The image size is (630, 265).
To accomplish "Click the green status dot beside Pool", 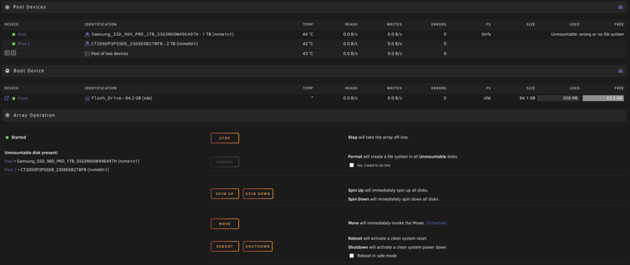I will [14, 35].
